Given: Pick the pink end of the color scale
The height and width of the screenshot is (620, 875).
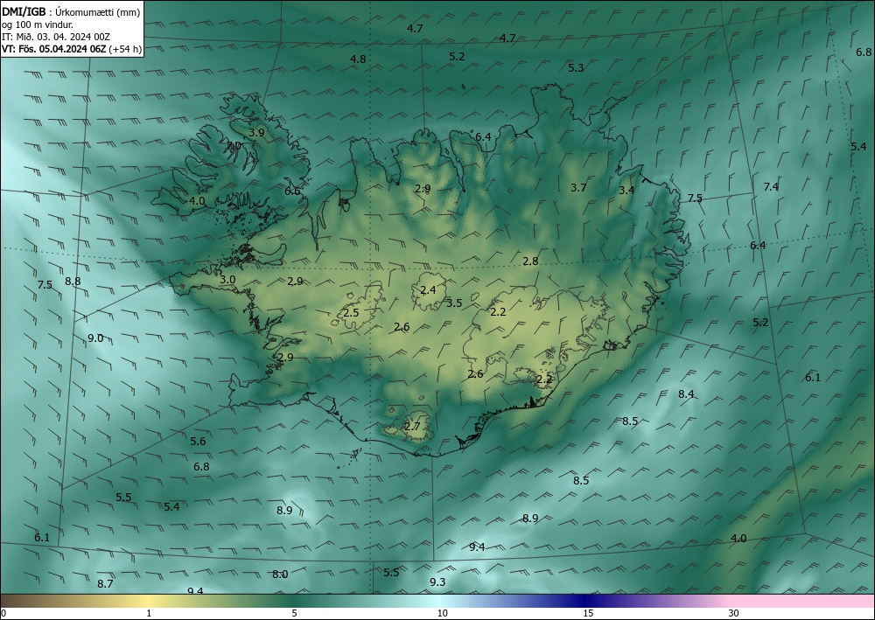Looking at the screenshot, I should tap(803, 601).
